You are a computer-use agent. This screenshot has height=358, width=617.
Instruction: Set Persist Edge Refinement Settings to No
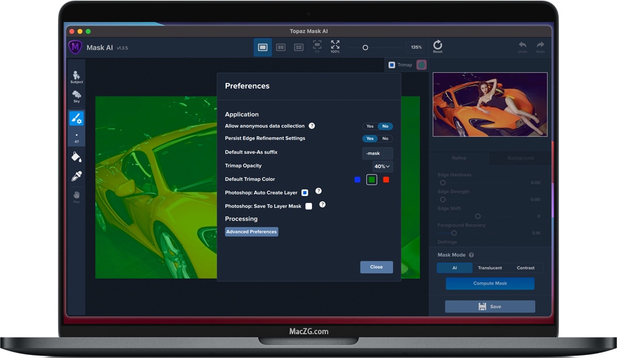[385, 139]
